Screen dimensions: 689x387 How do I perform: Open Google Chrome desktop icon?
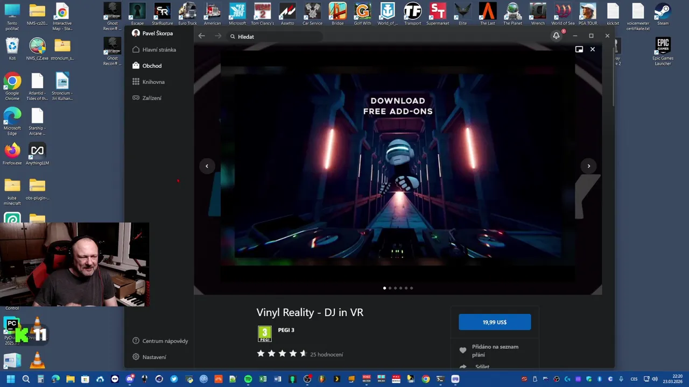pyautogui.click(x=12, y=87)
